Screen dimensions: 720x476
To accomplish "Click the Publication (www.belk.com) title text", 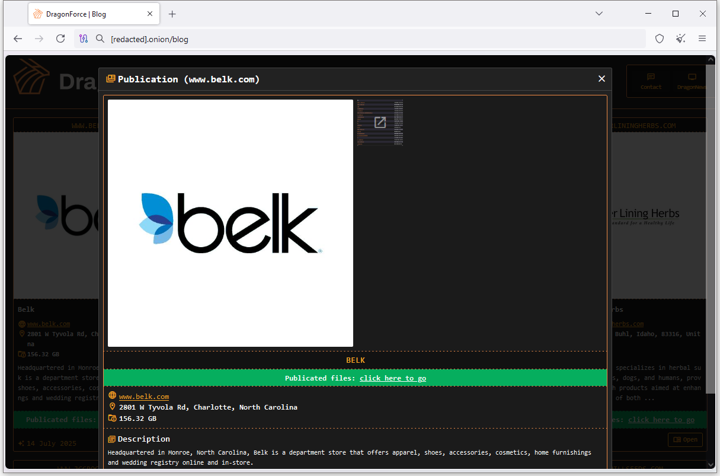I will pyautogui.click(x=188, y=79).
